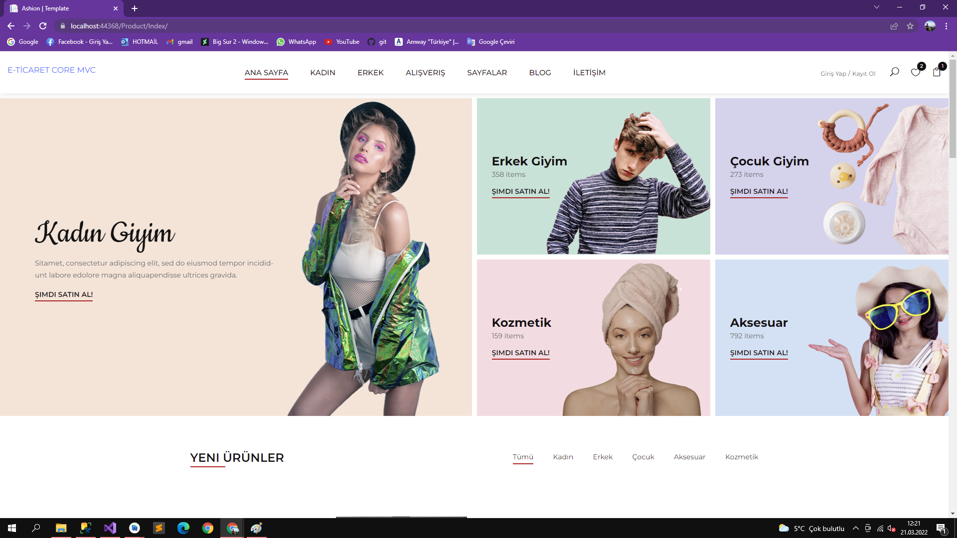Click the search magnifier icon in site header

(894, 72)
